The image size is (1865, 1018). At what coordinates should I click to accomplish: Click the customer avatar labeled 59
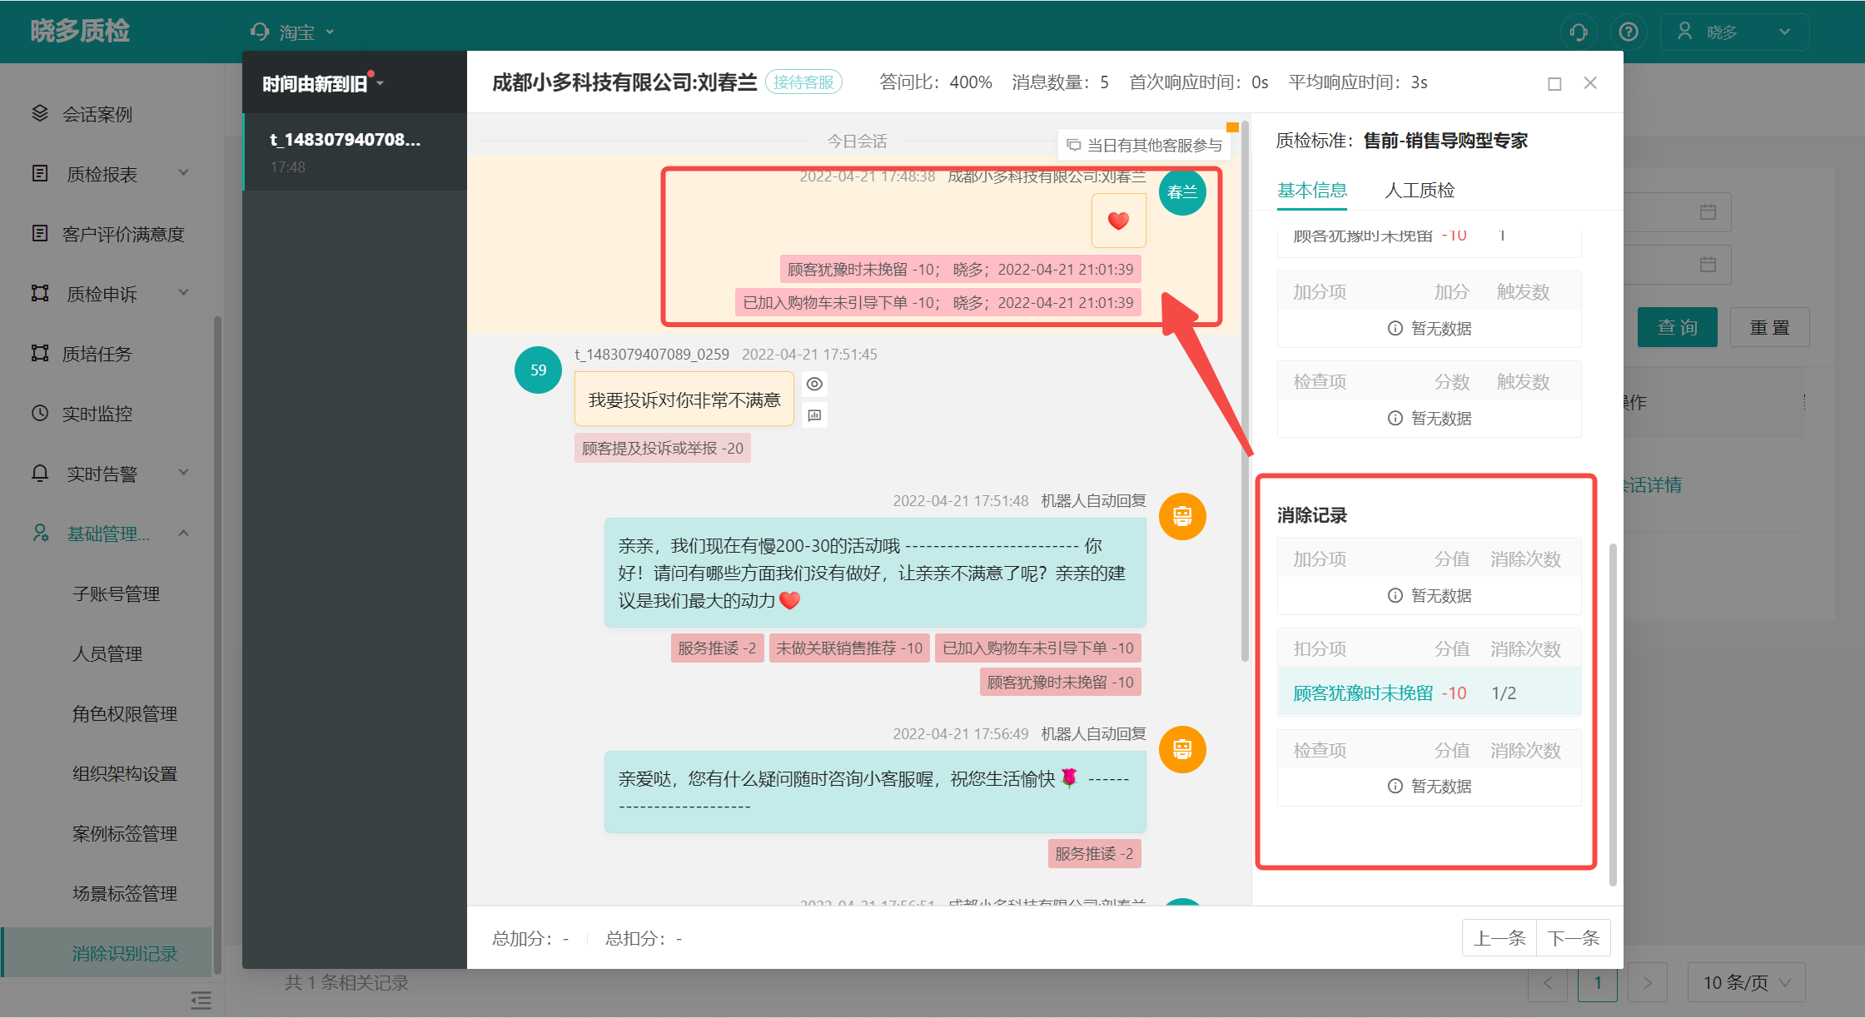pos(539,370)
